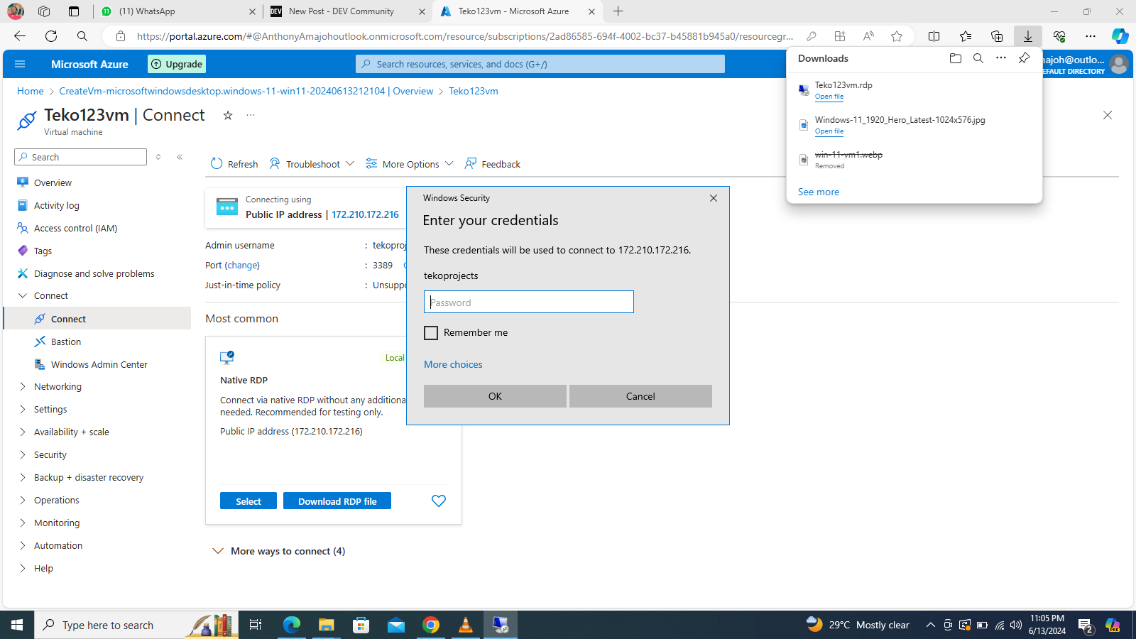Open the More Options dropdown
Viewport: 1136px width, 639px height.
point(409,164)
